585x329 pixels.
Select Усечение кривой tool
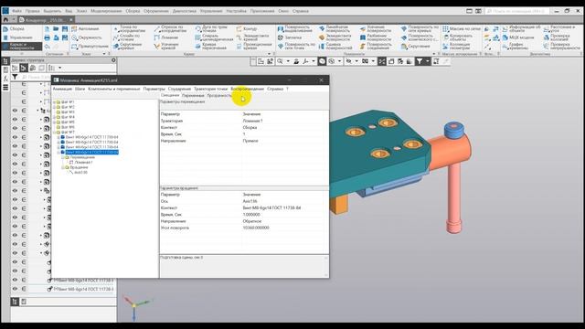[166, 46]
